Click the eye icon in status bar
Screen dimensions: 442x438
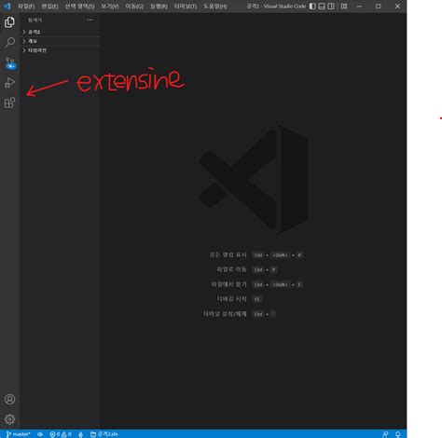40,434
